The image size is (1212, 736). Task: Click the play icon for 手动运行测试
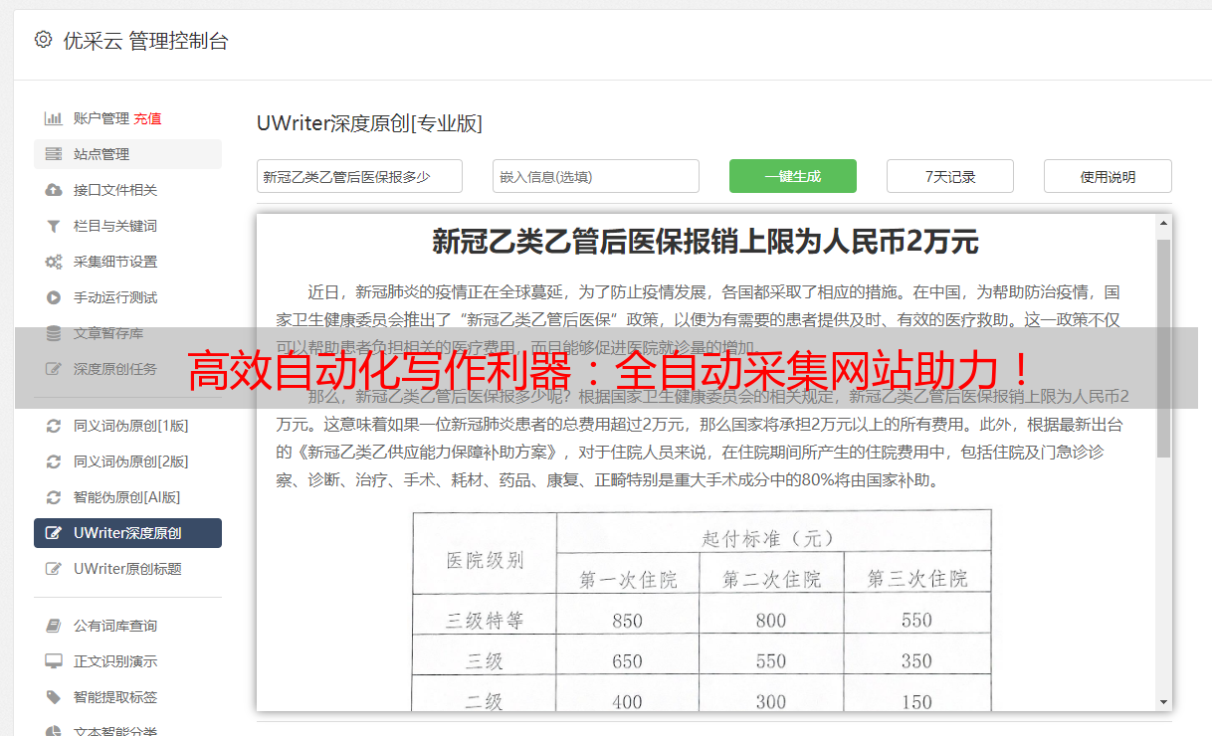[x=54, y=297]
